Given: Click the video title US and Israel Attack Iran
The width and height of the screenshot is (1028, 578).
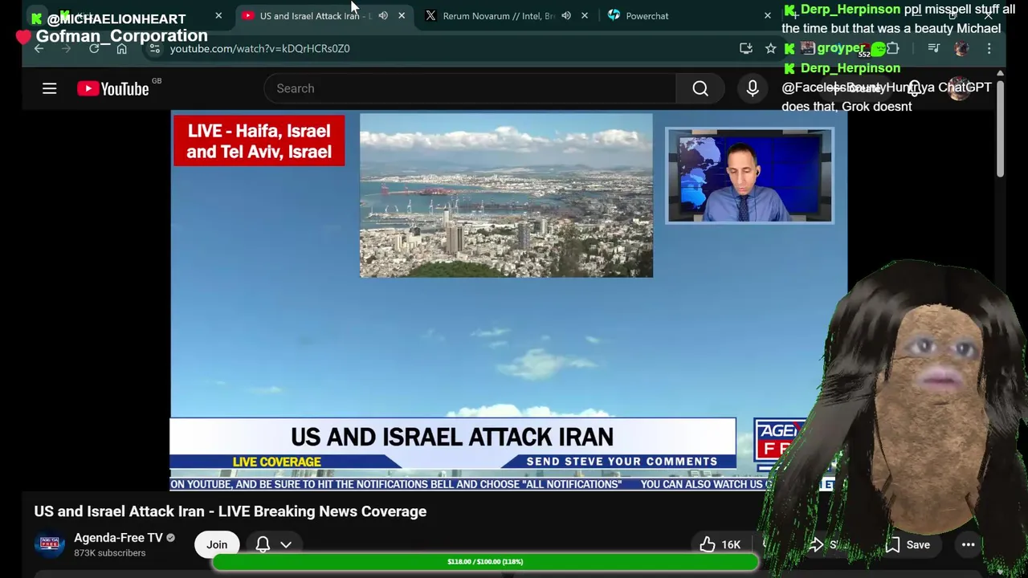Looking at the screenshot, I should (230, 511).
